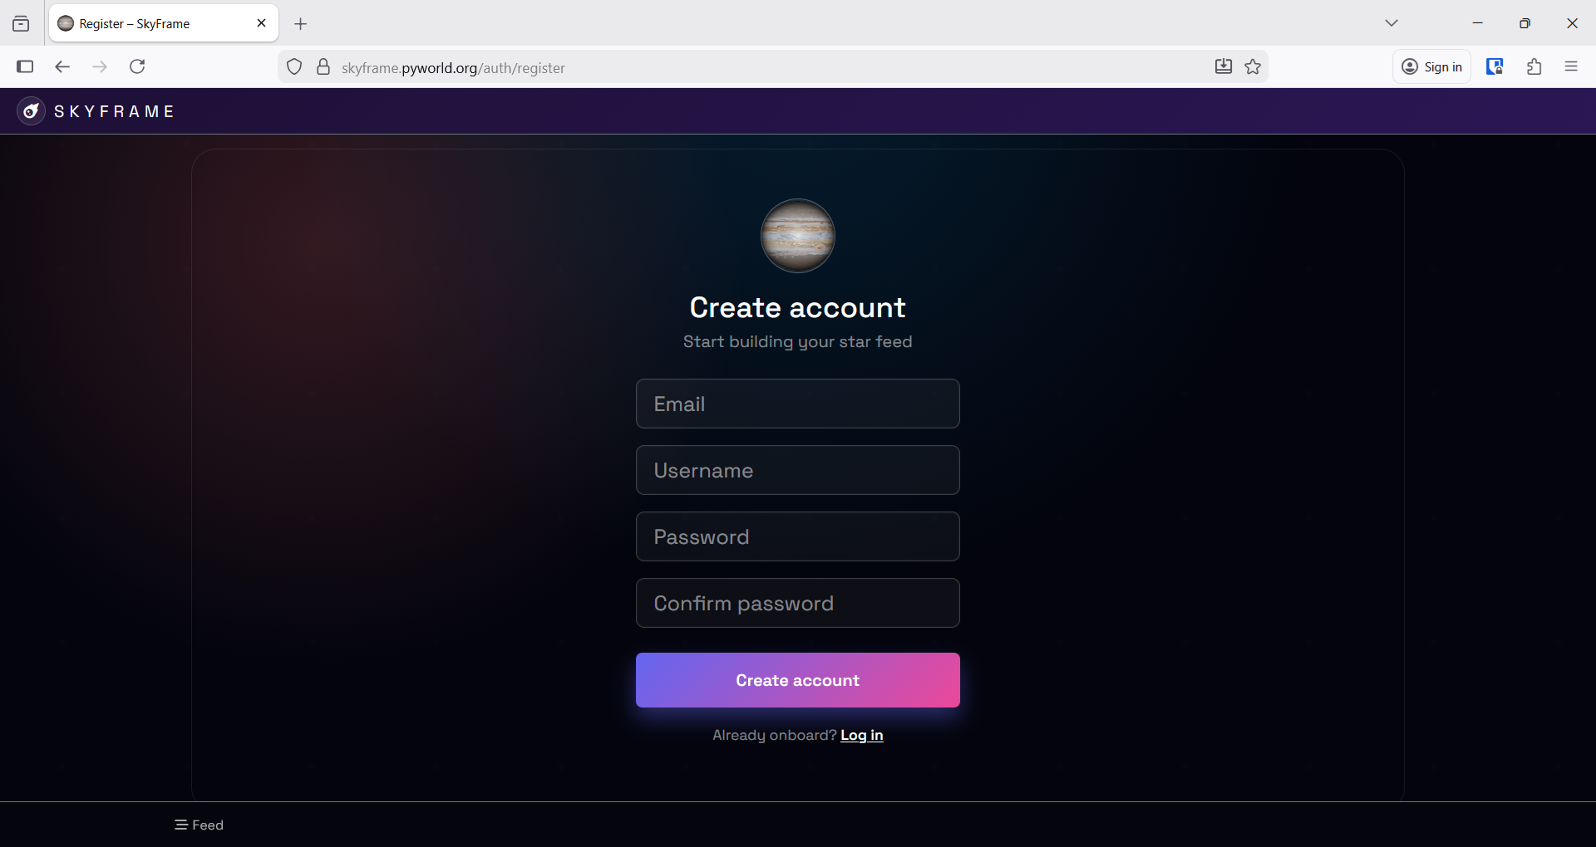Follow the Log in link
Screen dimensions: 1596x847
(x=862, y=735)
